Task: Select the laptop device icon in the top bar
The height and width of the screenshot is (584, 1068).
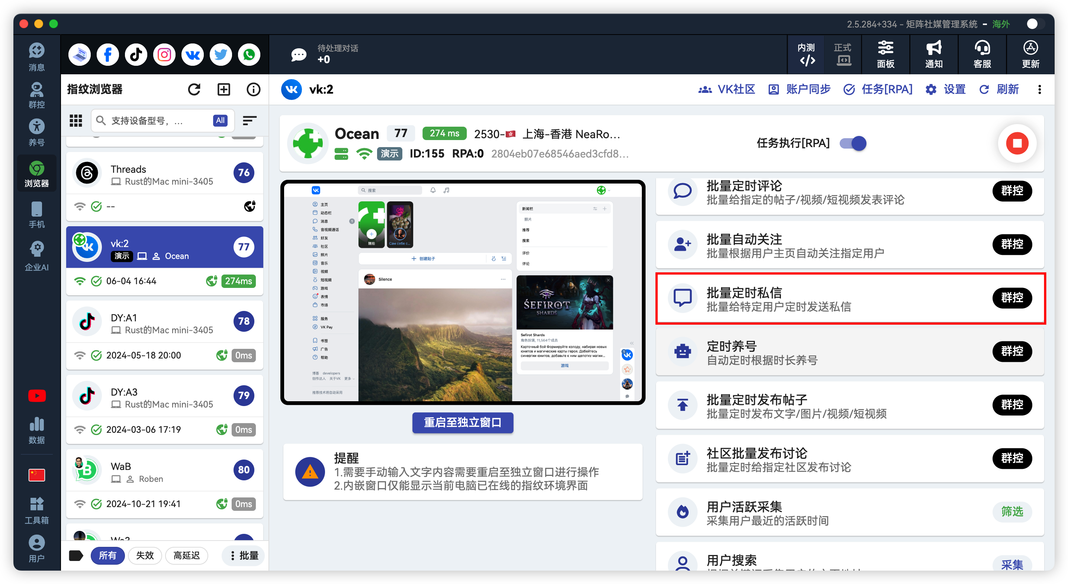Action: (x=80, y=54)
